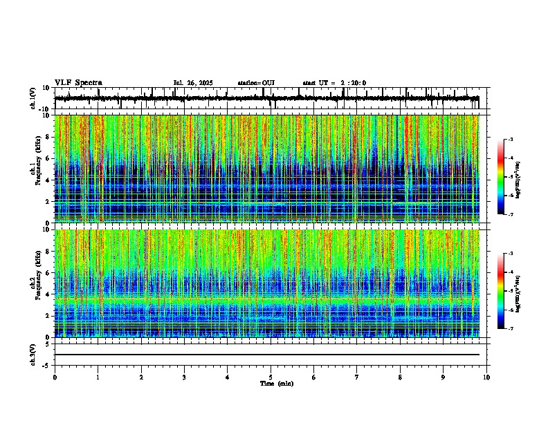Click the "VLF Spectra" plot title
This screenshot has width=548, height=423.
click(78, 83)
